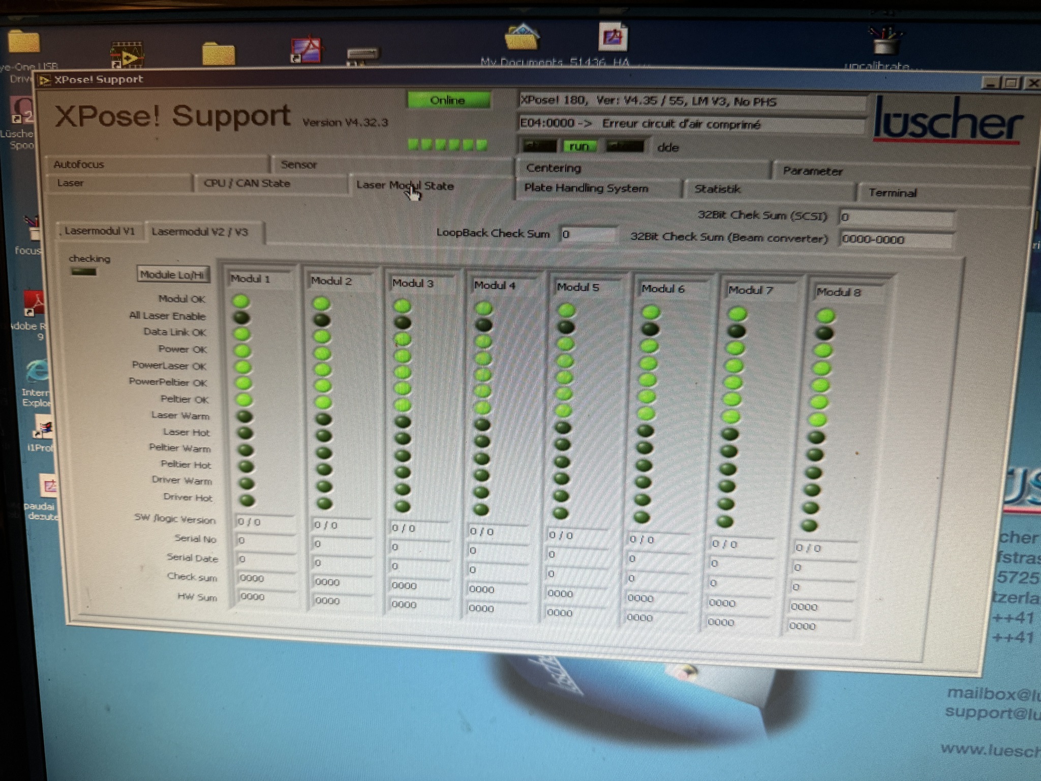The image size is (1041, 781).
Task: Switch to Lasermodul V1 sub-tab
Action: (x=100, y=231)
